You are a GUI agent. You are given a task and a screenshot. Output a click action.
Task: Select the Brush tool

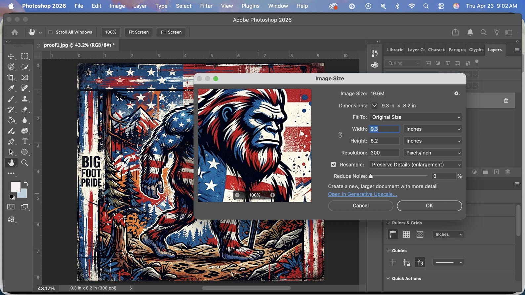pyautogui.click(x=11, y=99)
